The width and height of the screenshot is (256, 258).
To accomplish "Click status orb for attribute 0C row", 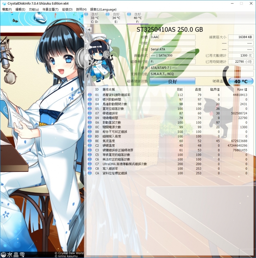I will 90,127.
